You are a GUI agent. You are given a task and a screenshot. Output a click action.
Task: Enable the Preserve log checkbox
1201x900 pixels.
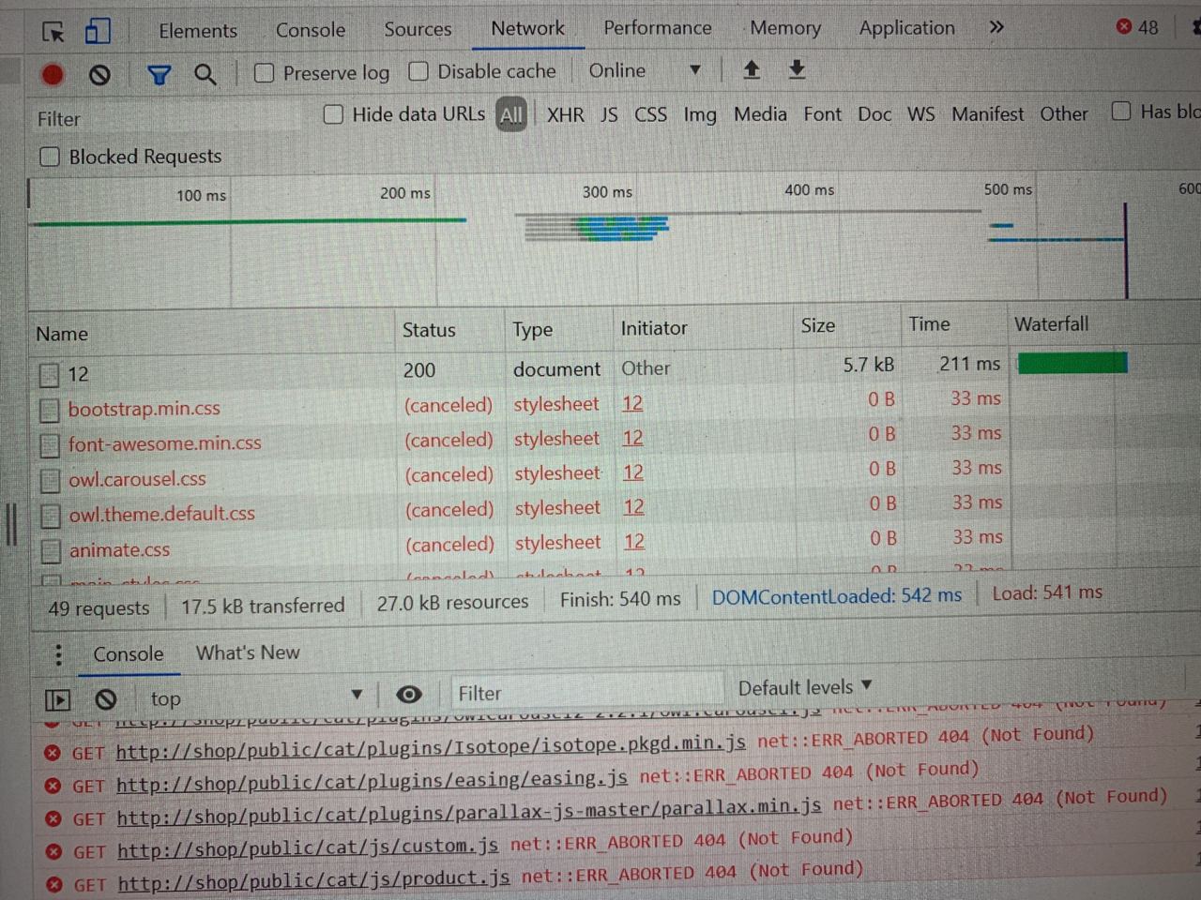pyautogui.click(x=265, y=73)
